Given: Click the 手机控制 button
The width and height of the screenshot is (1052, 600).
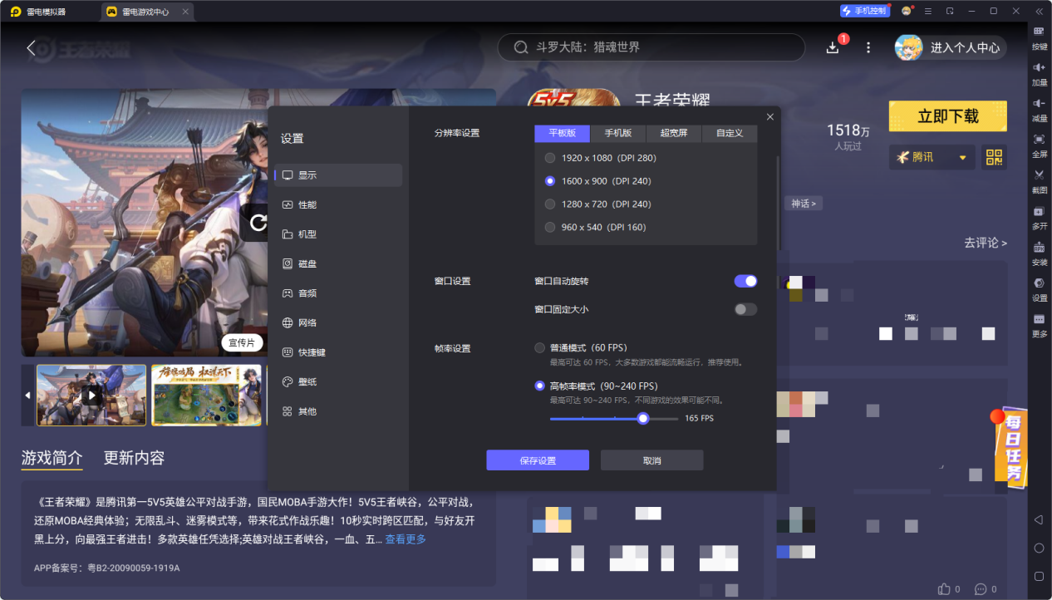Looking at the screenshot, I should click(x=864, y=12).
